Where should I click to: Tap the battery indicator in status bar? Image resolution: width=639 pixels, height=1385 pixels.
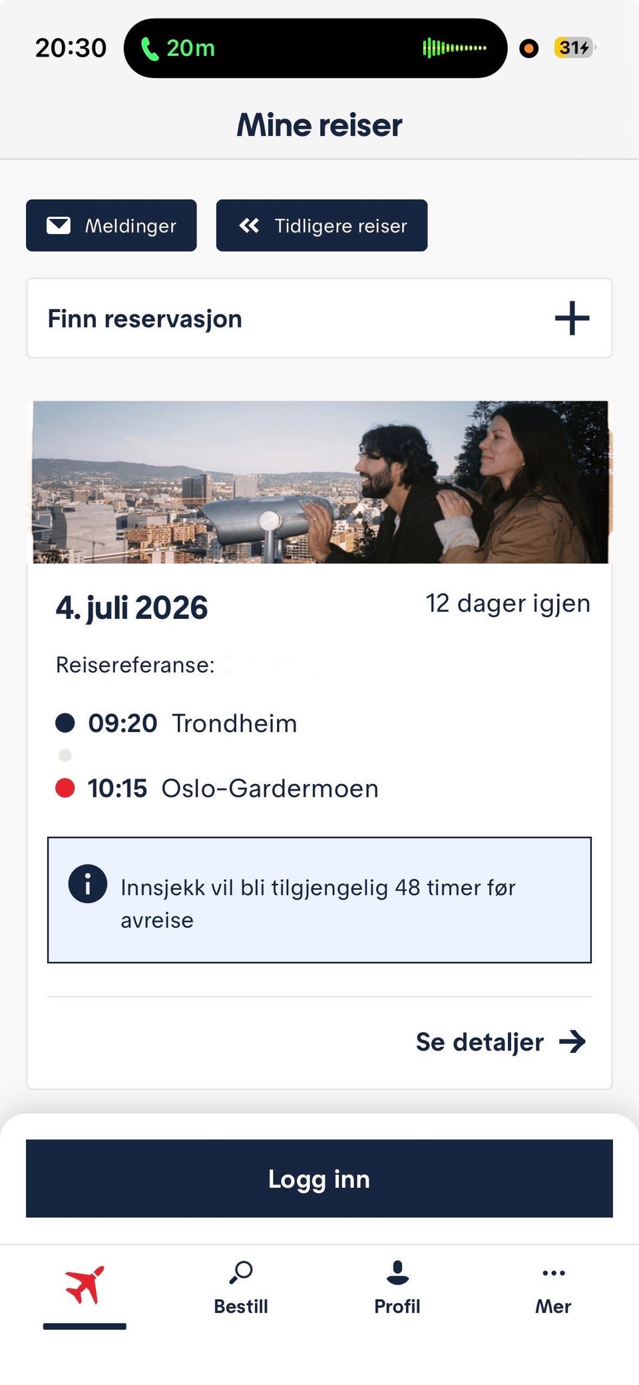point(574,48)
